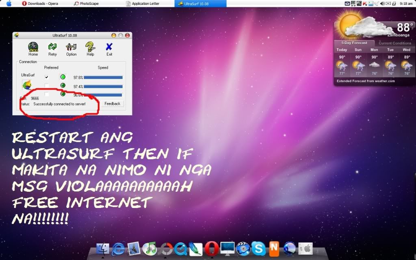This screenshot has width=416, height=260.
Task: Click the green light on the 97.4% row
Action: point(63,85)
